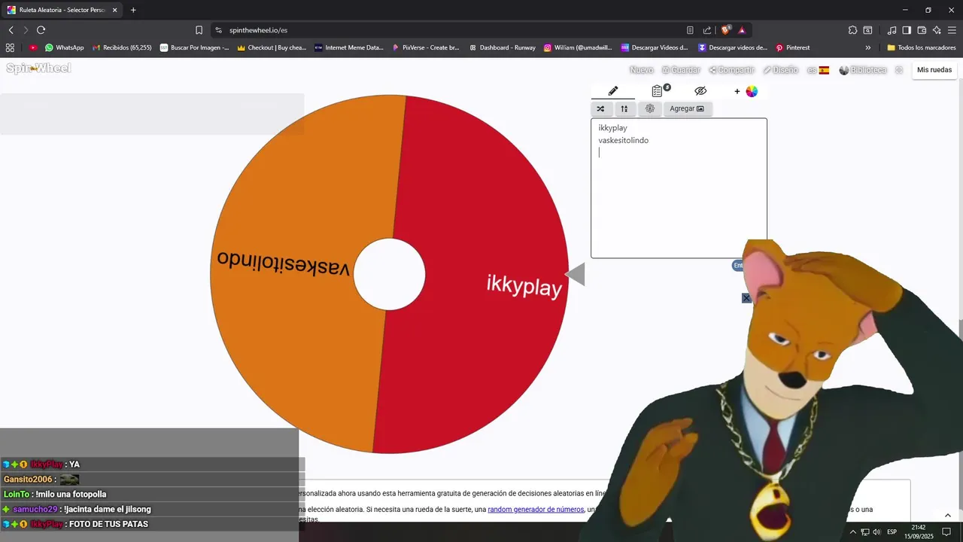
Task: Open the color wheel palette
Action: tap(752, 91)
